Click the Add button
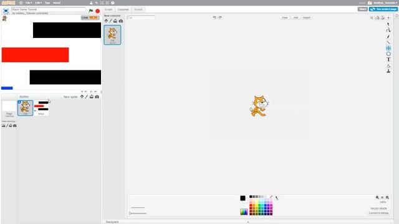Image resolution: width=399 pixels, height=224 pixels. [x=296, y=17]
